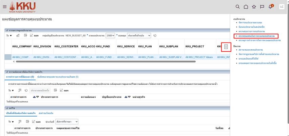Open วิว menu in the top budget table toolbar

pos(9,35)
